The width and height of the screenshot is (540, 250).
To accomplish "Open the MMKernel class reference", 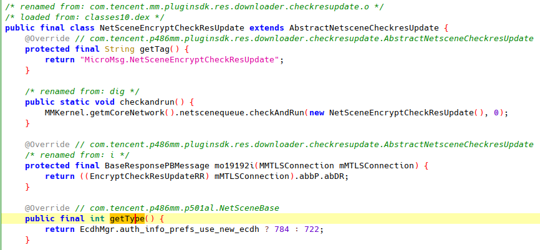I will (66, 113).
